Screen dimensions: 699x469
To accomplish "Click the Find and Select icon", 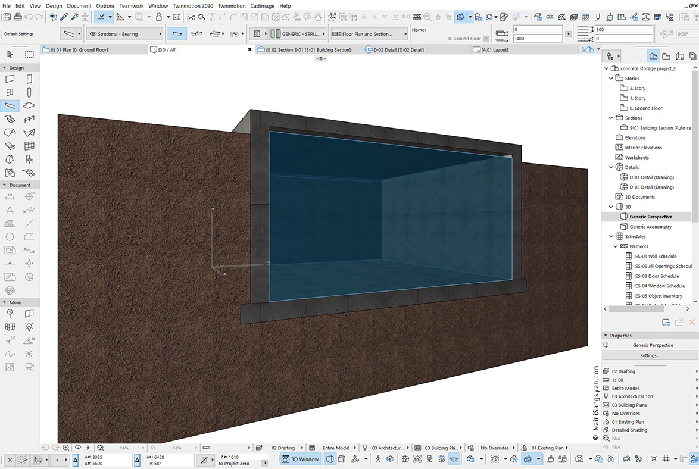I will pos(54,17).
